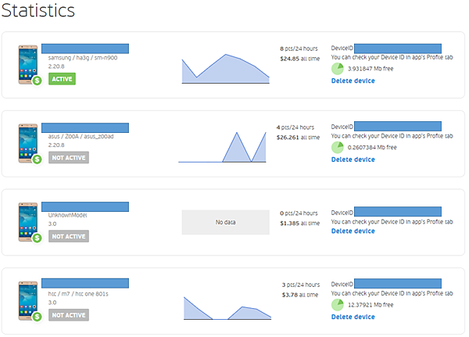Viewport: 469px width, 337px height.
Task: Click the green dollar badge on htc device
Action: (x=37, y=317)
